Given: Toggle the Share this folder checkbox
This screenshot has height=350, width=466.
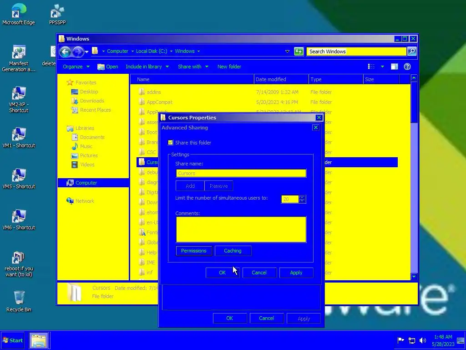Looking at the screenshot, I should (170, 143).
